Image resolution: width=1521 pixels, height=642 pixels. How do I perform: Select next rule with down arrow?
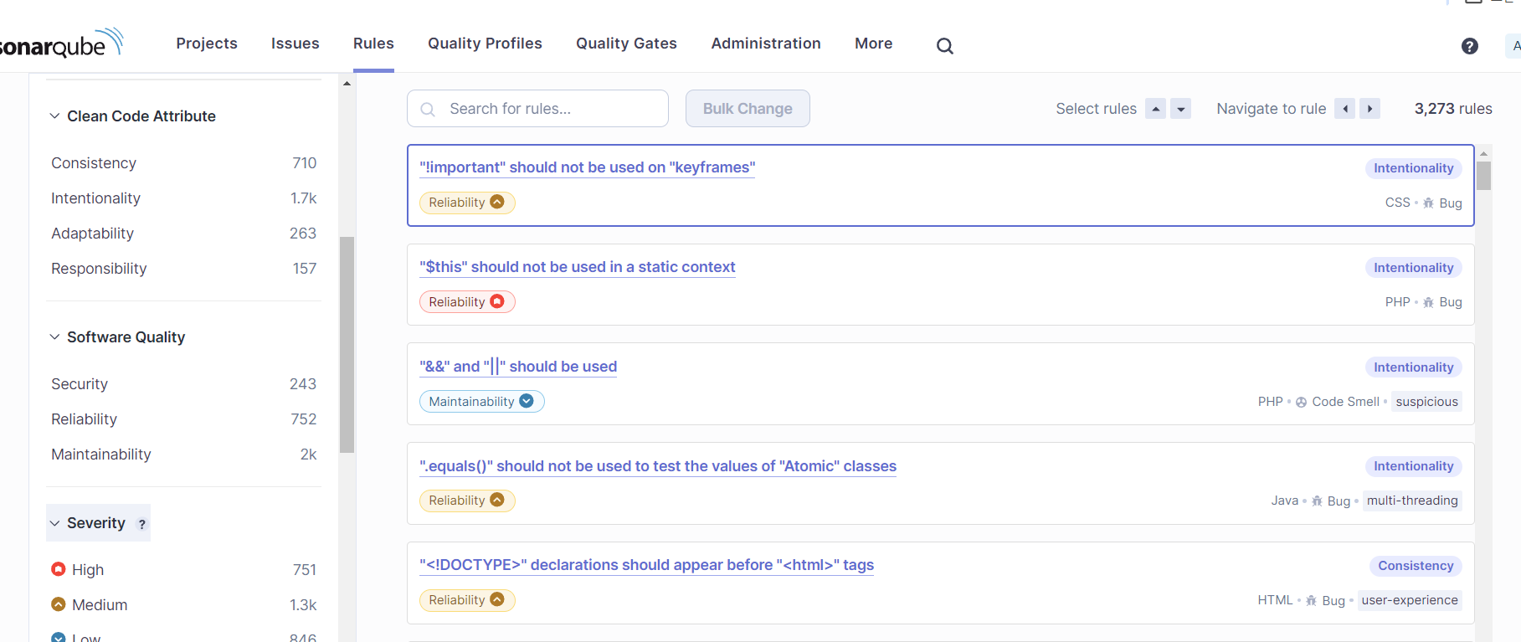pos(1180,109)
